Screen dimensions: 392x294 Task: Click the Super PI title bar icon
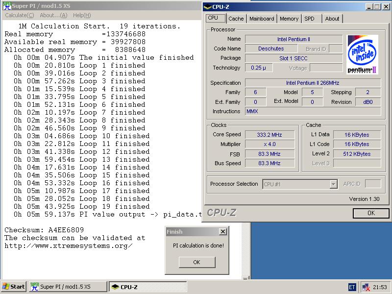click(7, 6)
